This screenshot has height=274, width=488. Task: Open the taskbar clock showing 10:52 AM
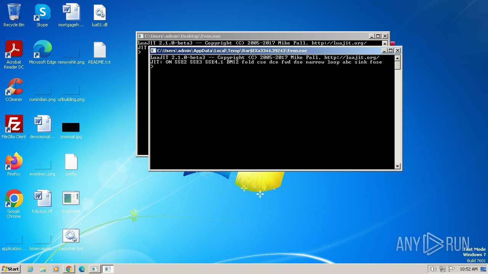tap(469, 269)
